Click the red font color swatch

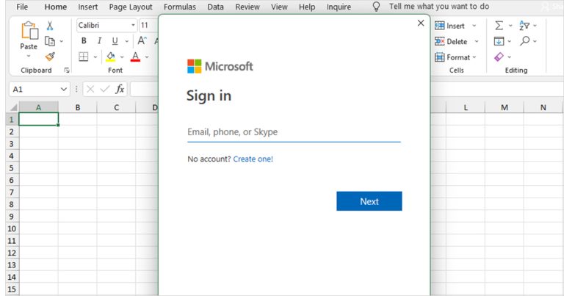135,57
